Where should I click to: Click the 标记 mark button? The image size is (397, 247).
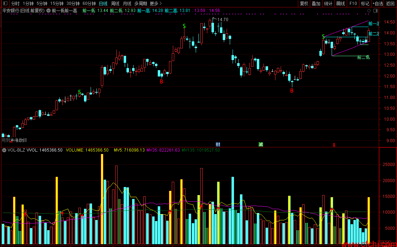(x=365, y=4)
